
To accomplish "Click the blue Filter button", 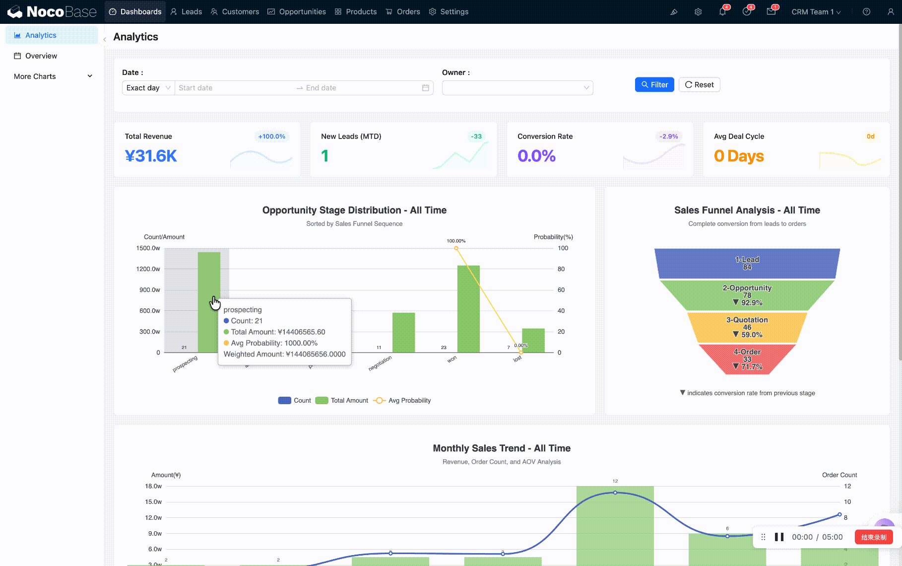I will pos(654,85).
